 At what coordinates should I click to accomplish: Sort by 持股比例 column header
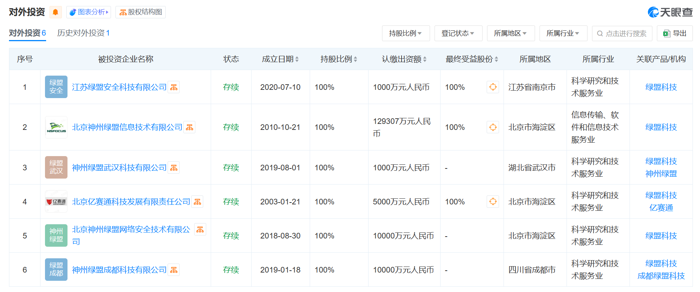point(339,59)
